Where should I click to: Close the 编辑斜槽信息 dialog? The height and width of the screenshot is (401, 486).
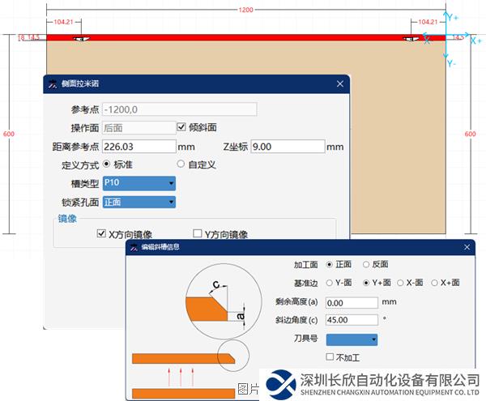pos(466,246)
